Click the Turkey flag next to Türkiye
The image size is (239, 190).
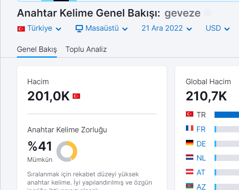tap(21, 29)
